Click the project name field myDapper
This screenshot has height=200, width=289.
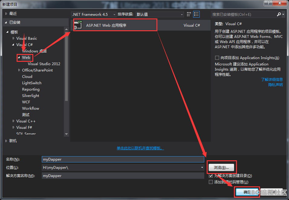[123, 159]
